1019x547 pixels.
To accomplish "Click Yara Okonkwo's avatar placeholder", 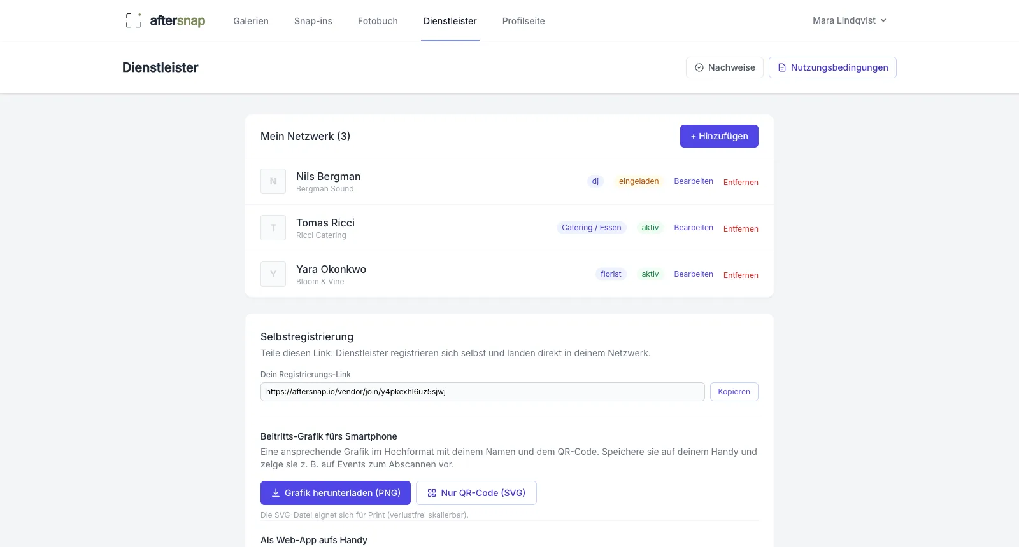I will (x=273, y=274).
